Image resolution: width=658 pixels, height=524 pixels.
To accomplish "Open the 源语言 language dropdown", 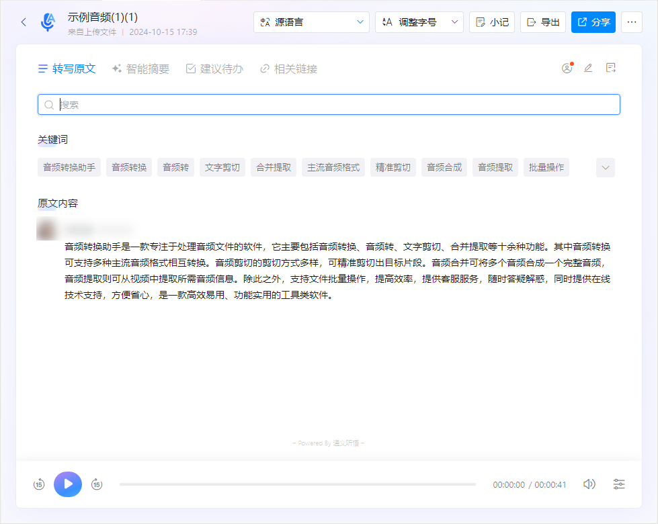I will pos(311,22).
